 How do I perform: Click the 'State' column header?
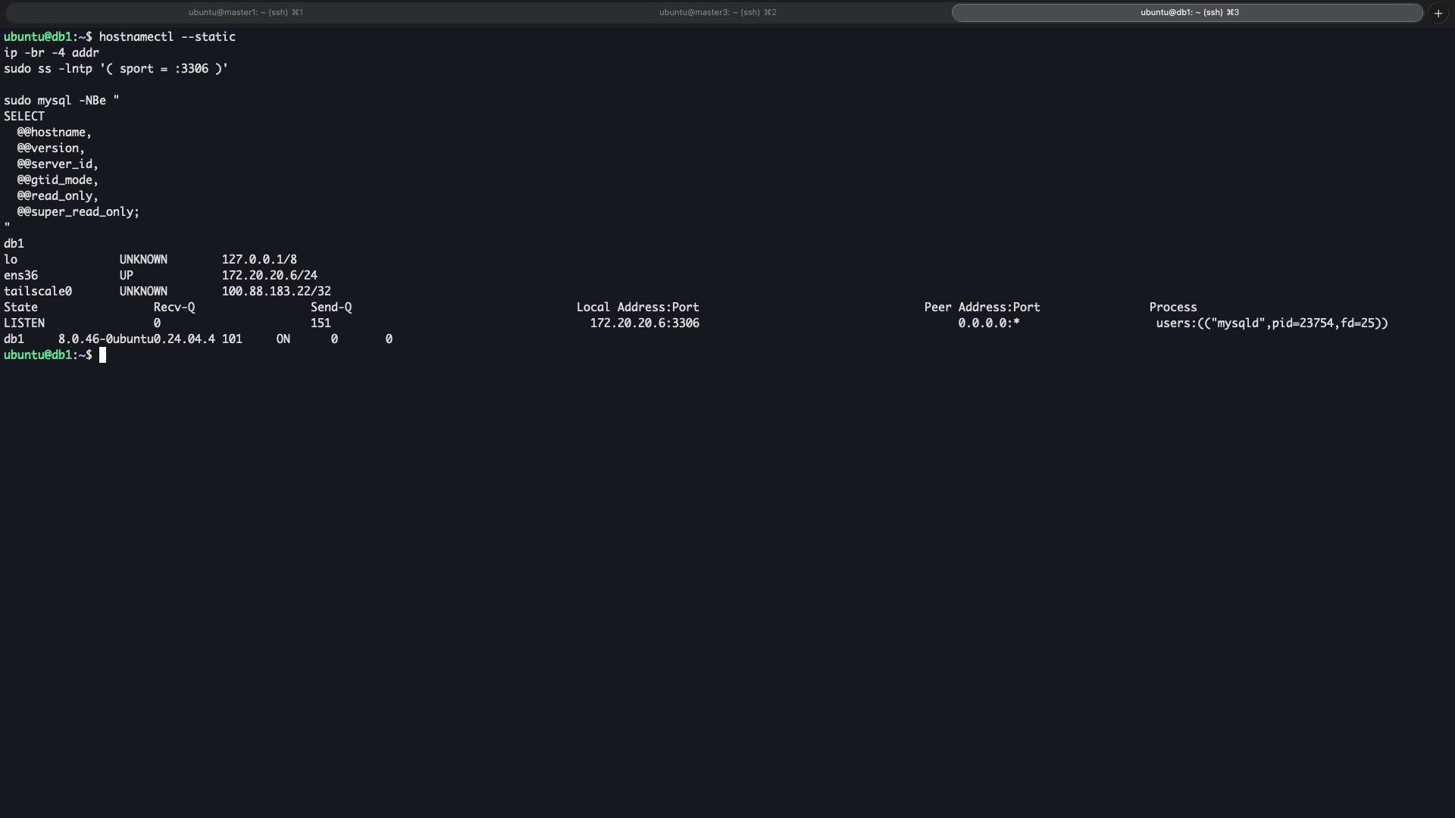[x=20, y=308]
